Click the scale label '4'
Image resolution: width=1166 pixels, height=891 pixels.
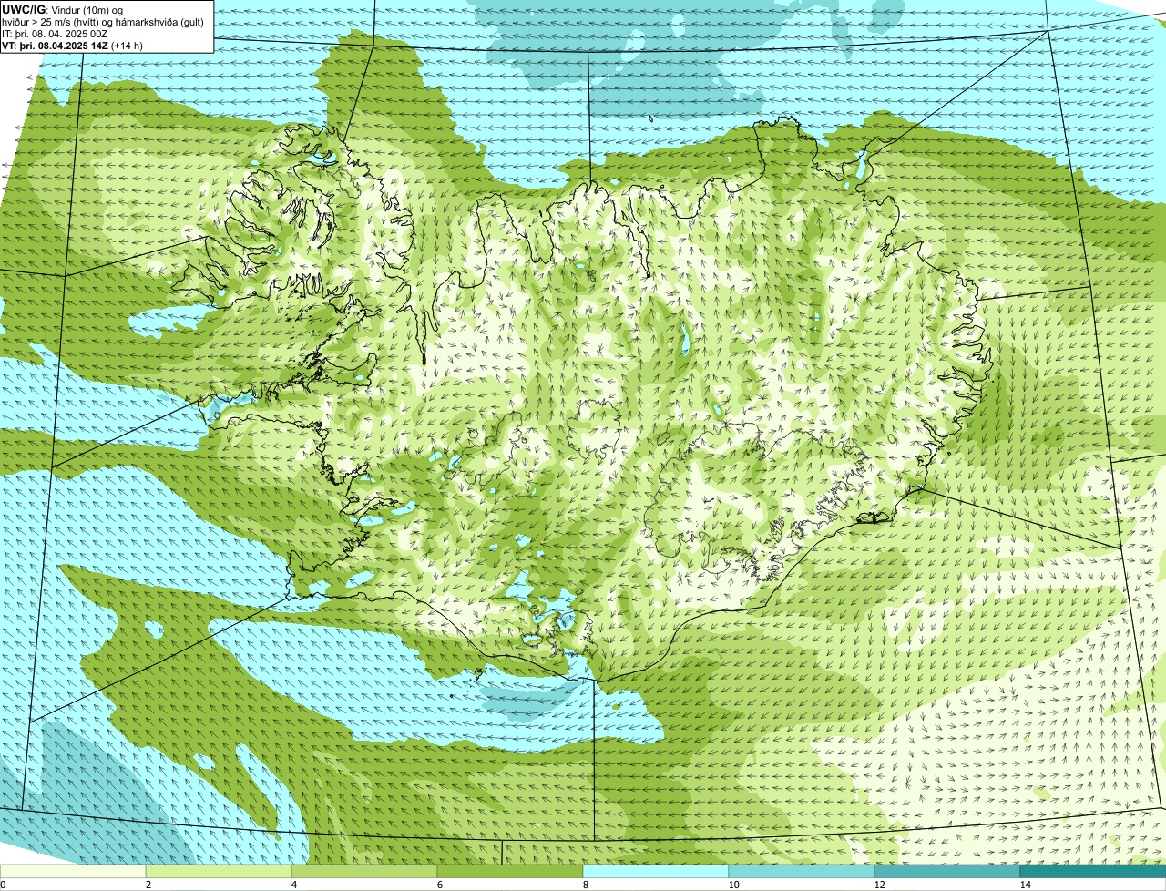click(x=293, y=885)
